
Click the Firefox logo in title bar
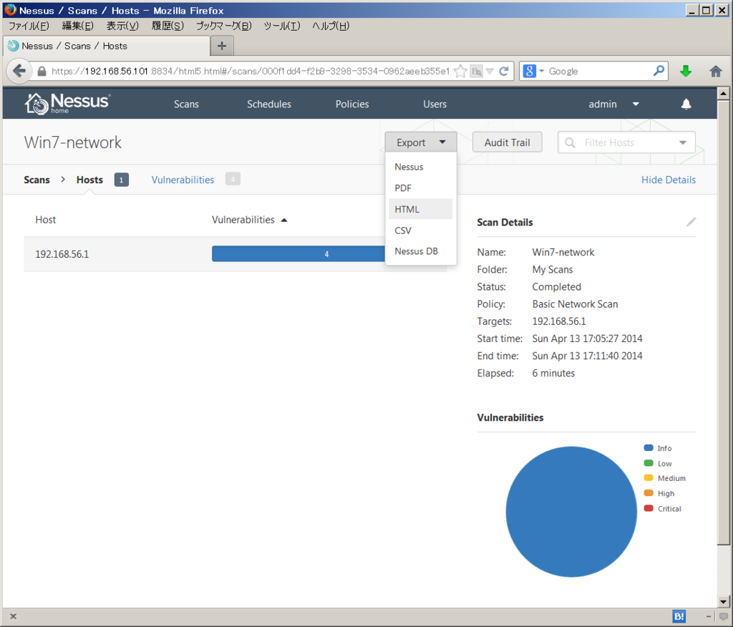click(x=10, y=10)
